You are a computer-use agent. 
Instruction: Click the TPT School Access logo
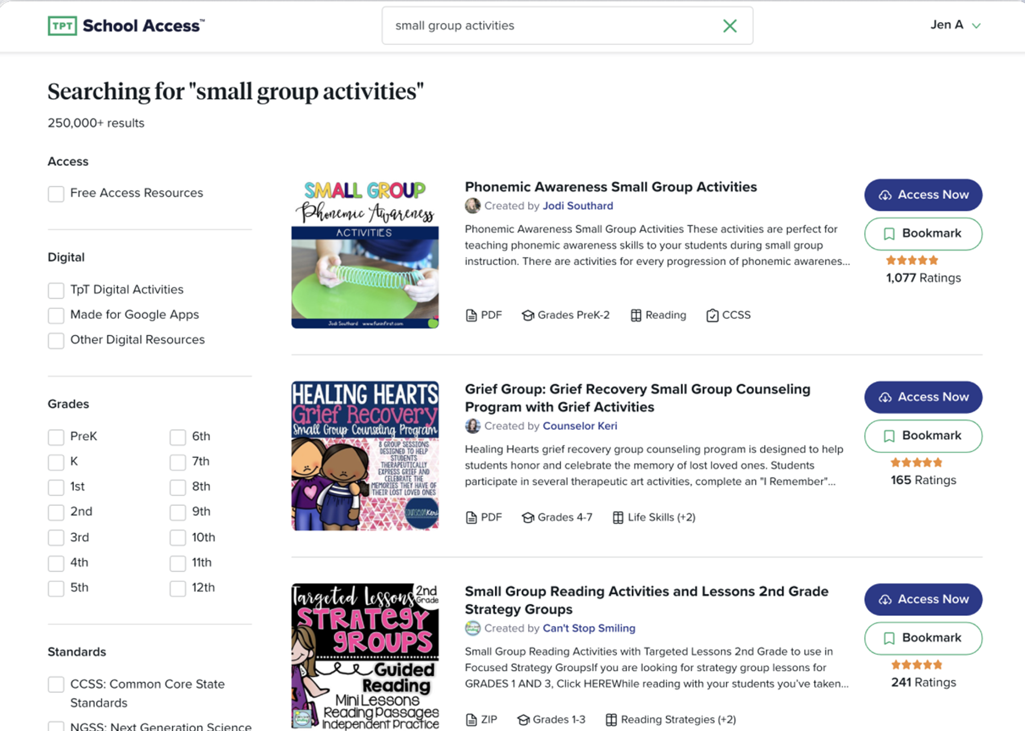click(x=126, y=26)
